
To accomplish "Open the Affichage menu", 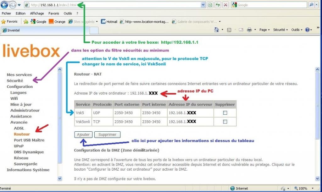I will point(37,13).
